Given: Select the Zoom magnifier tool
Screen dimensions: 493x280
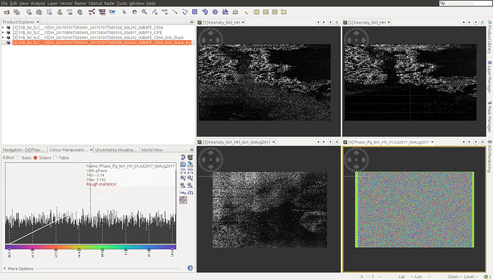Looking at the screenshot, I should [x=144, y=12].
